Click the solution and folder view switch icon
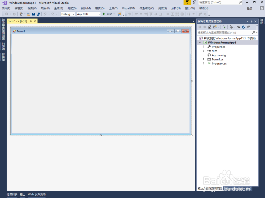The height and width of the screenshot is (198, 265). (215, 27)
